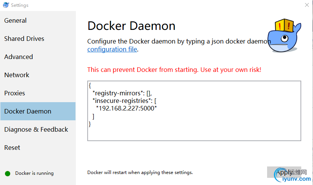
Task: Open the General settings tab
Action: pos(38,20)
